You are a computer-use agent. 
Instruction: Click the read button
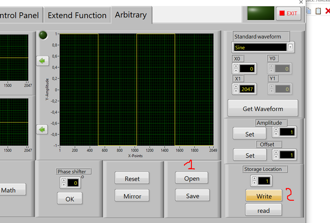[263, 210]
